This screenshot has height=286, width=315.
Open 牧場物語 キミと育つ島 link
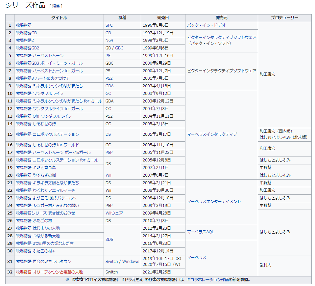click(x=36, y=168)
